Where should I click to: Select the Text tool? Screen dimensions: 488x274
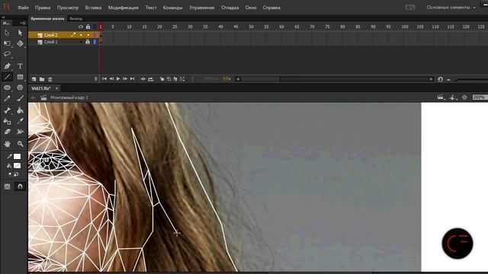20,66
